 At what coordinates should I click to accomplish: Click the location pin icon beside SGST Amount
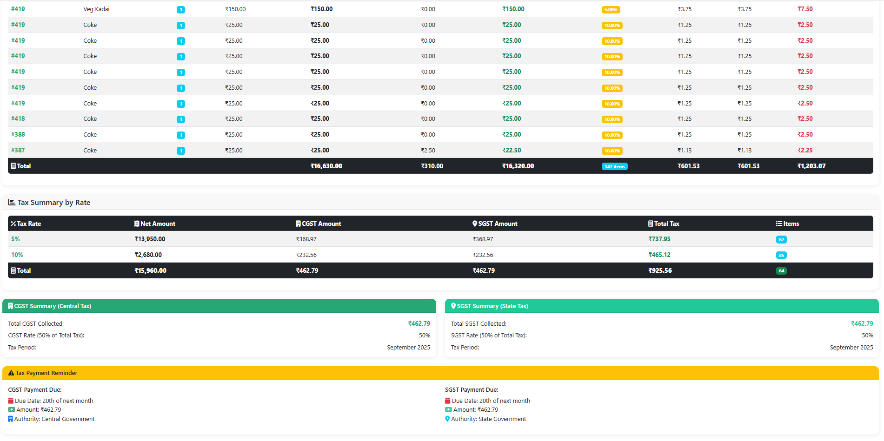click(x=475, y=224)
